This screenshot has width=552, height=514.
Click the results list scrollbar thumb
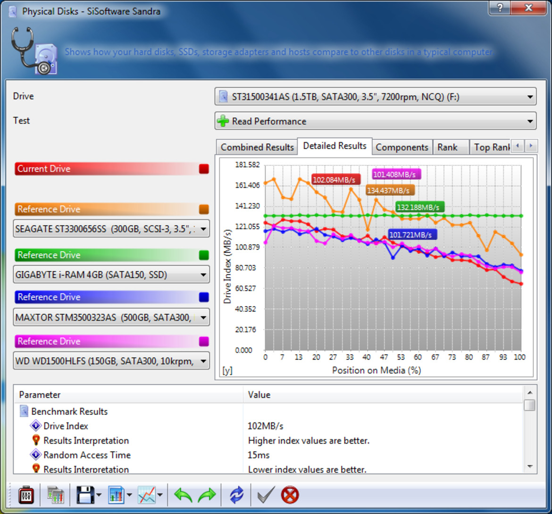click(x=530, y=405)
